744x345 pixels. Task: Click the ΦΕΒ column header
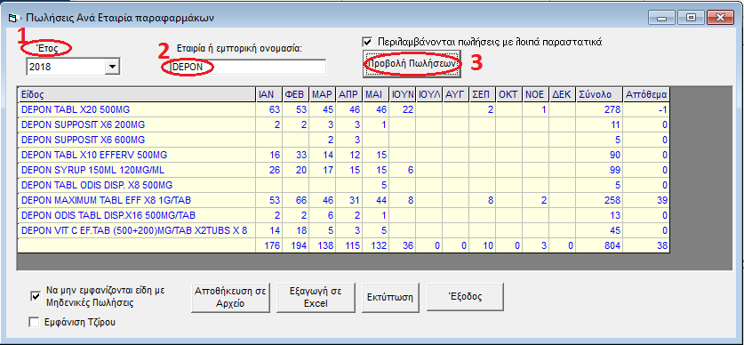(x=296, y=94)
